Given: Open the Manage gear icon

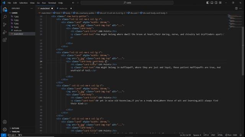Looking at the screenshot, I should pyautogui.click(x=5, y=129).
